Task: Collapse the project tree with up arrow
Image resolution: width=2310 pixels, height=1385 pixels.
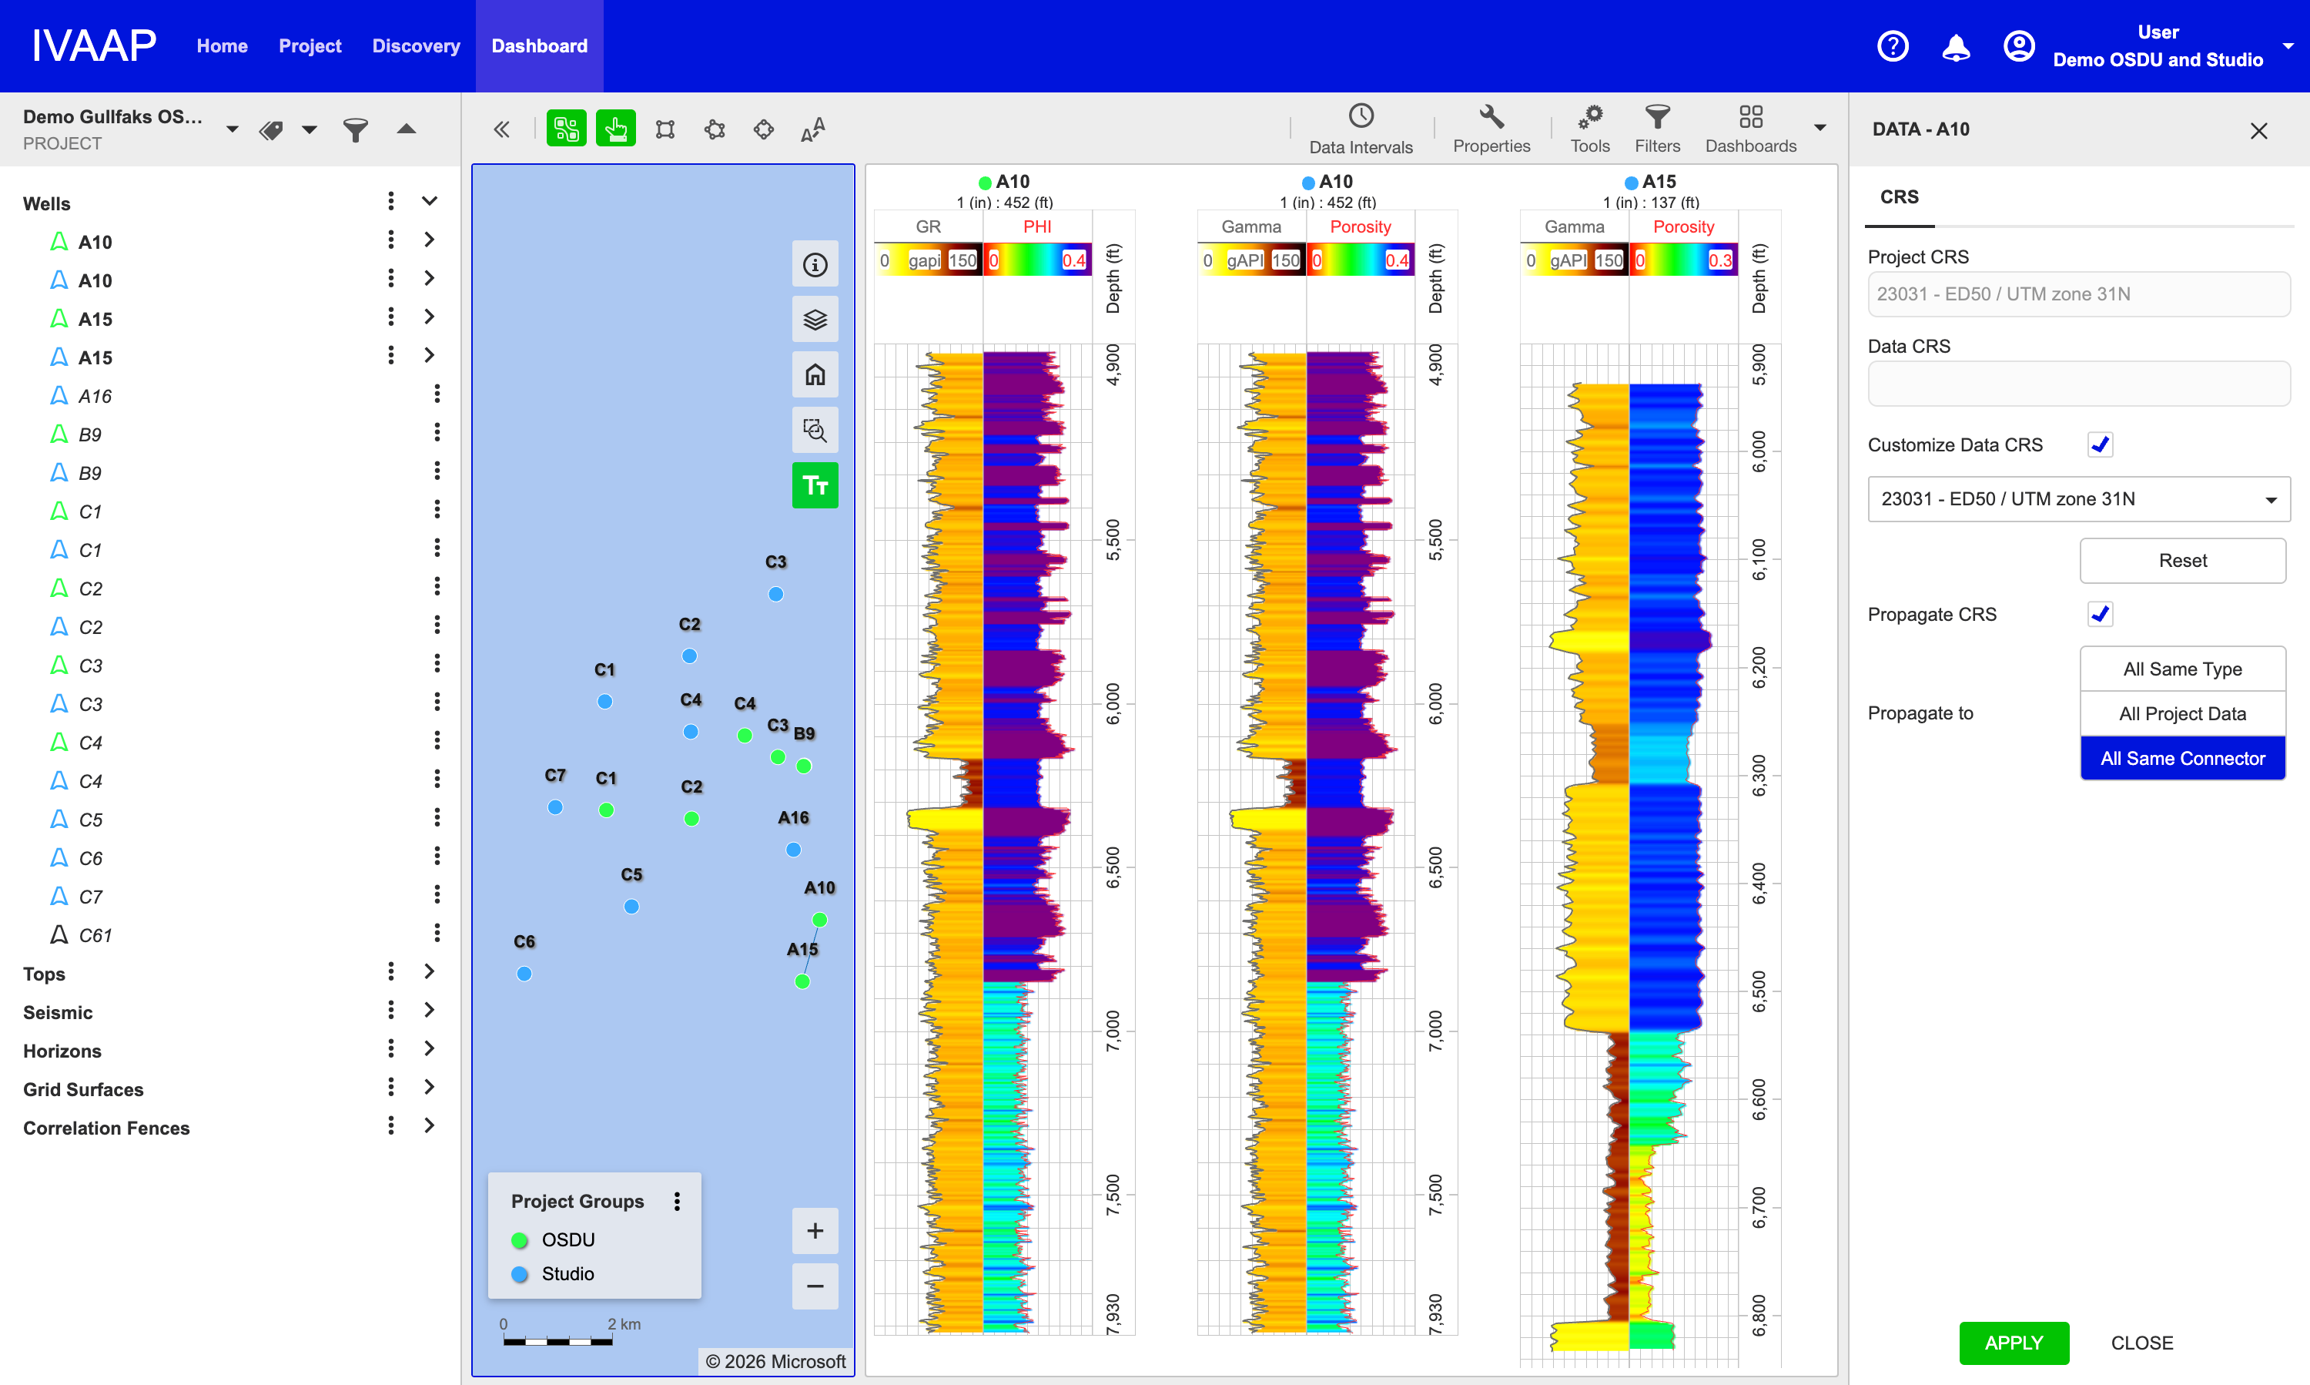Action: pos(406,129)
